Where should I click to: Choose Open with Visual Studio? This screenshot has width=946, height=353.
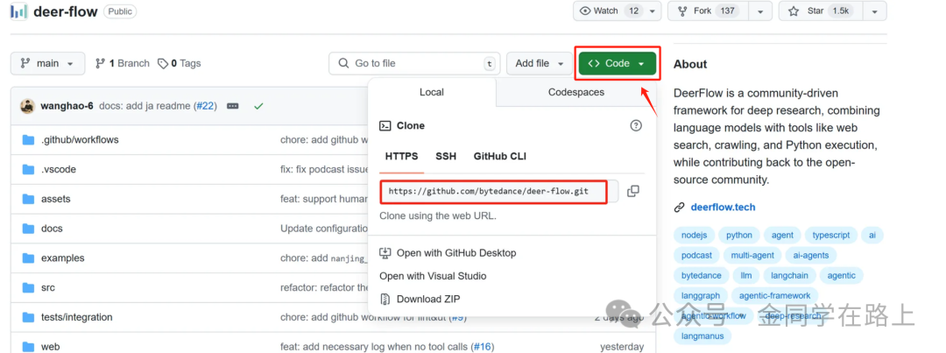coord(433,277)
